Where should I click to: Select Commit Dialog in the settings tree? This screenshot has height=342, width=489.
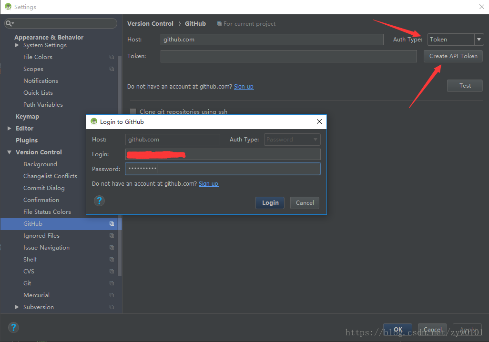click(44, 188)
